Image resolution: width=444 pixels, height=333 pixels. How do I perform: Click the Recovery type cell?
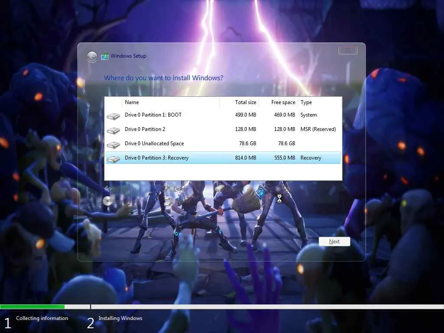pyautogui.click(x=310, y=158)
